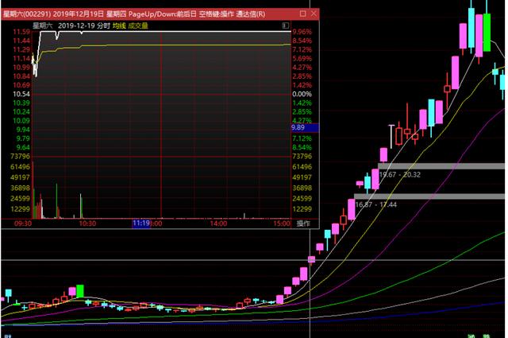Select the 均线 legend label
The width and height of the screenshot is (508, 338).
118,25
